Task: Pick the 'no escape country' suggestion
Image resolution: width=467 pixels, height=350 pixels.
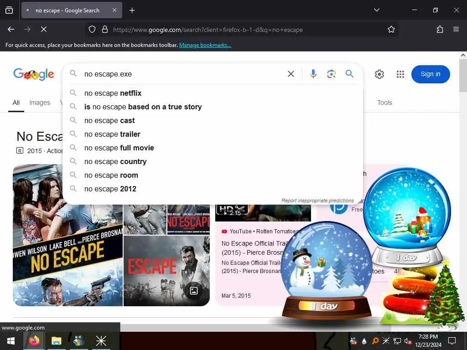Action: click(x=213, y=162)
